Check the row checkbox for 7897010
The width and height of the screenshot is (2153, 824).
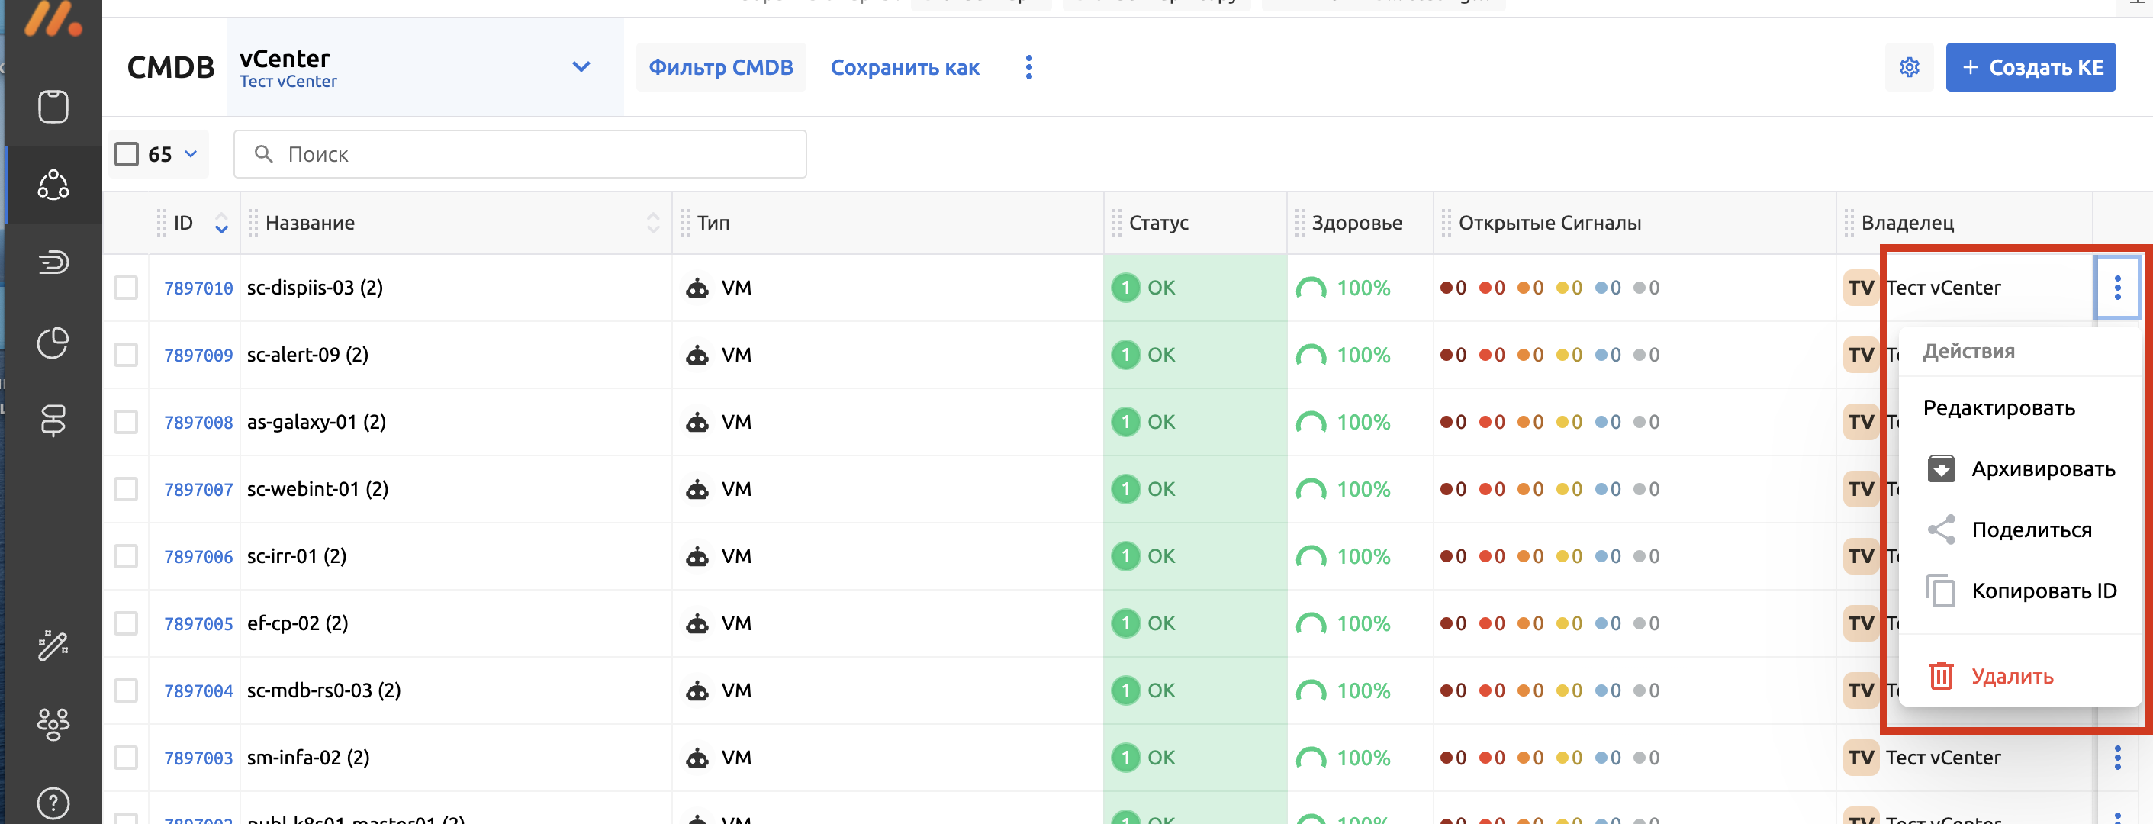tap(125, 288)
